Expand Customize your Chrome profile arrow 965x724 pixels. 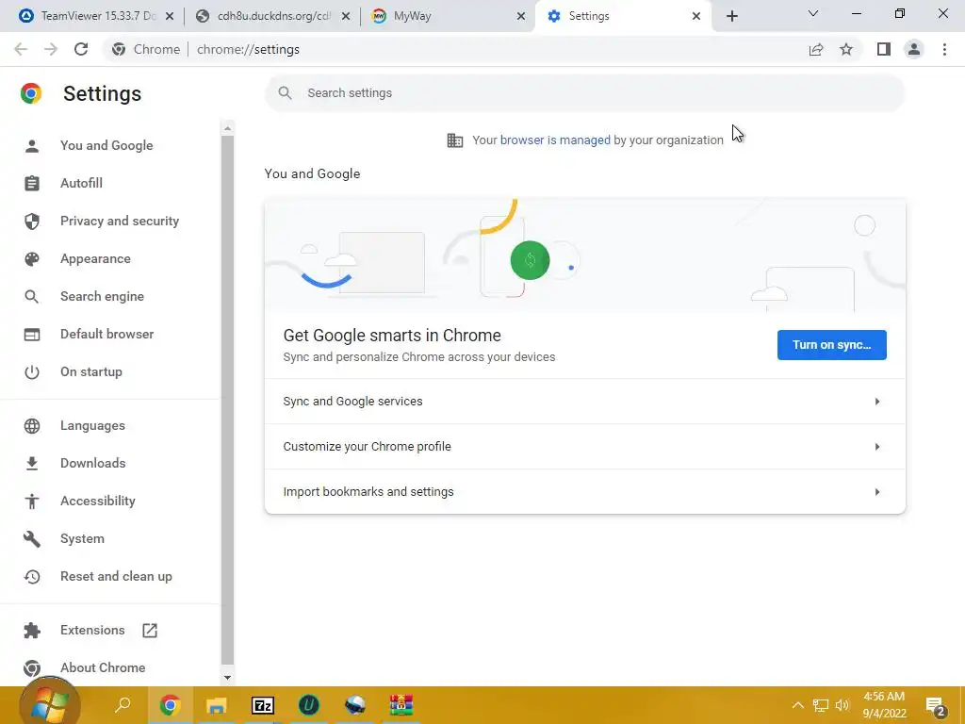[877, 446]
